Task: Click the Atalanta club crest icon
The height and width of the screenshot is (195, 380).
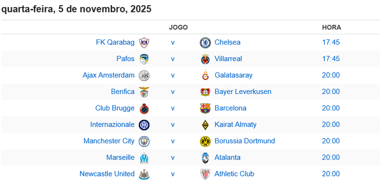Action: [205, 158]
